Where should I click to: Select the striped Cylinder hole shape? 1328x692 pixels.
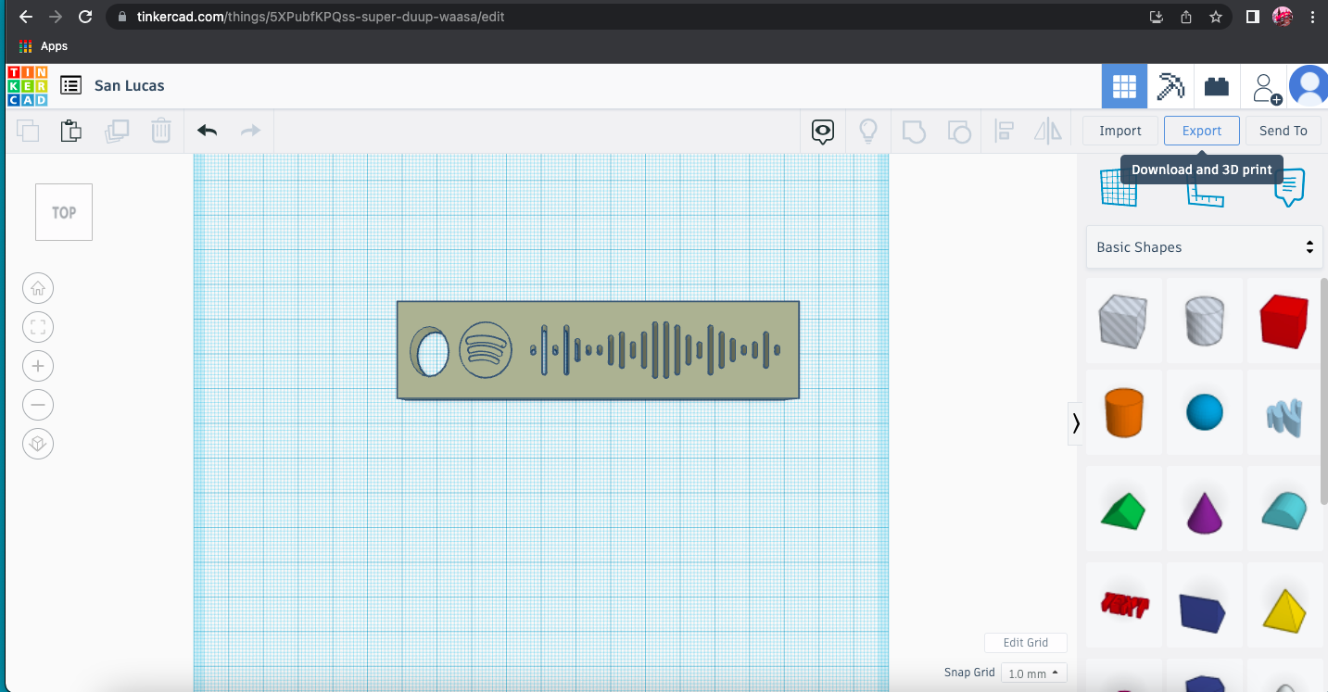pos(1205,321)
